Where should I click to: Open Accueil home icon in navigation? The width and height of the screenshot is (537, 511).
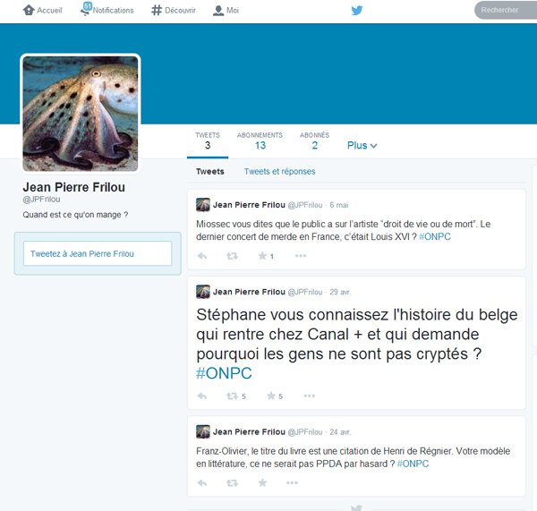[x=29, y=11]
